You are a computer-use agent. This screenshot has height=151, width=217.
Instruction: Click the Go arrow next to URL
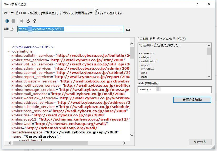point(128,30)
